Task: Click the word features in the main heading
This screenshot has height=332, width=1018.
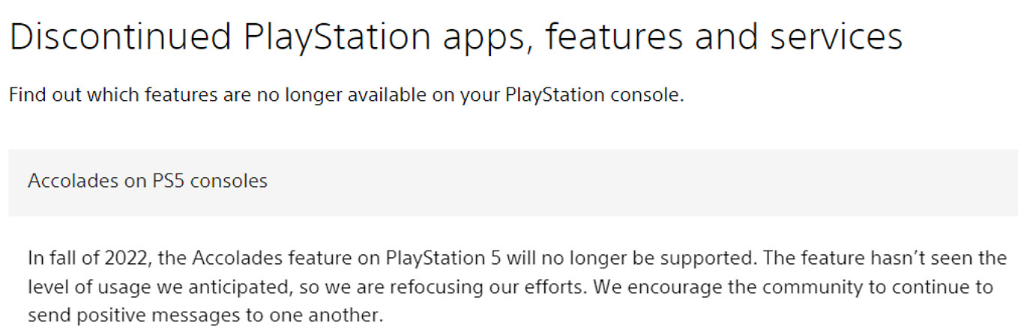Action: [613, 37]
